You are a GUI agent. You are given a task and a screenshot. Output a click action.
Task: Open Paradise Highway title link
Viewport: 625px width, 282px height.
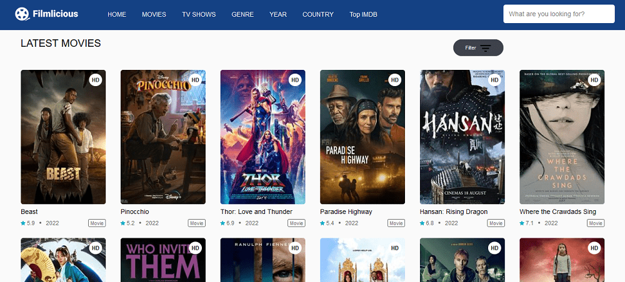pyautogui.click(x=346, y=211)
